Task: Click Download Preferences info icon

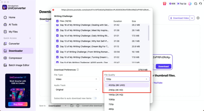Action: pos(78,70)
